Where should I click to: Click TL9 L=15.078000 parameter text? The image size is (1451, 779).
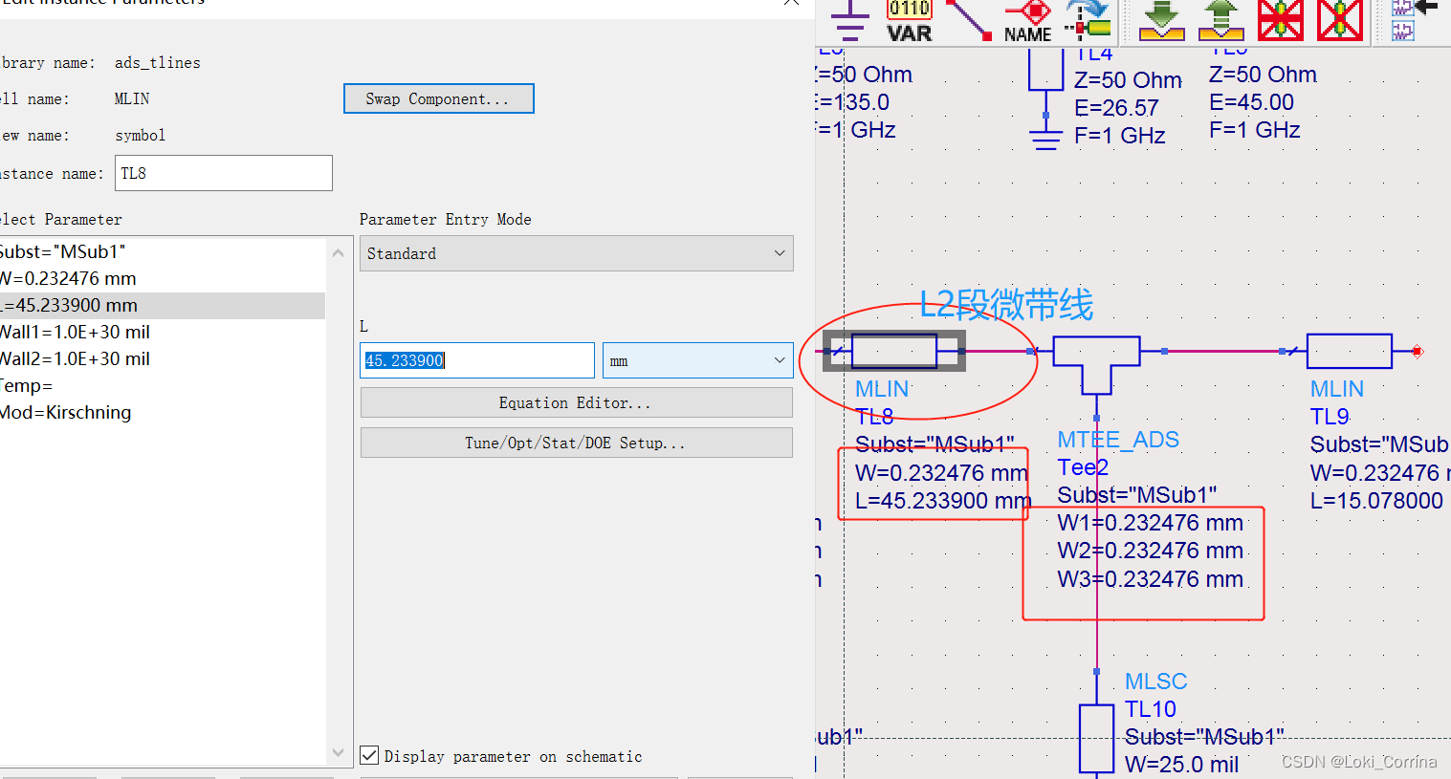click(1376, 501)
